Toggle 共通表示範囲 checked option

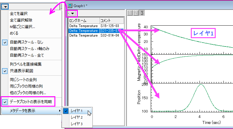22,71
